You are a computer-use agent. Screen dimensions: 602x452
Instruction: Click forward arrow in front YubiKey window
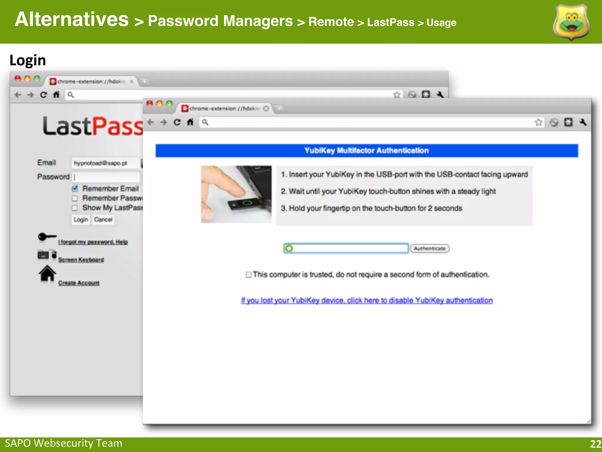(164, 122)
